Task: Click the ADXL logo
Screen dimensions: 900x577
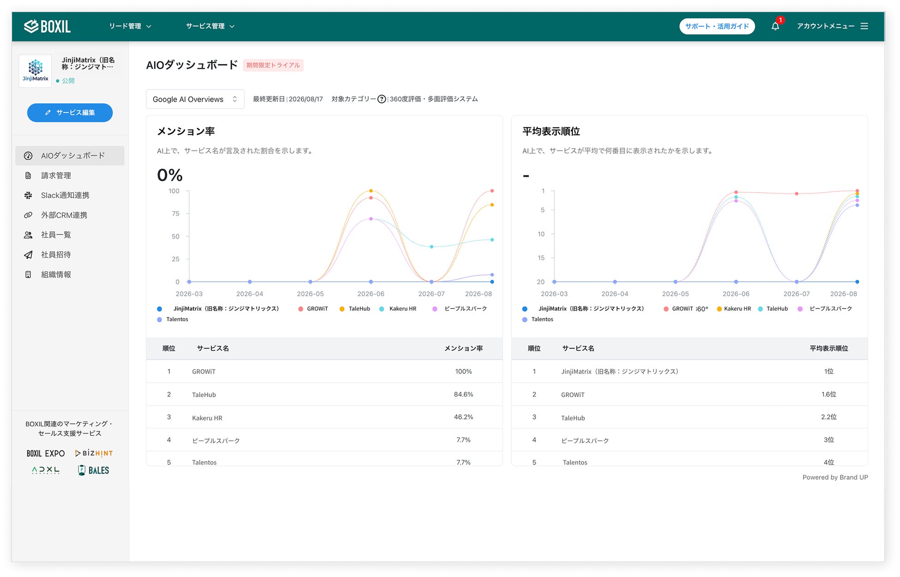Action: pos(46,470)
